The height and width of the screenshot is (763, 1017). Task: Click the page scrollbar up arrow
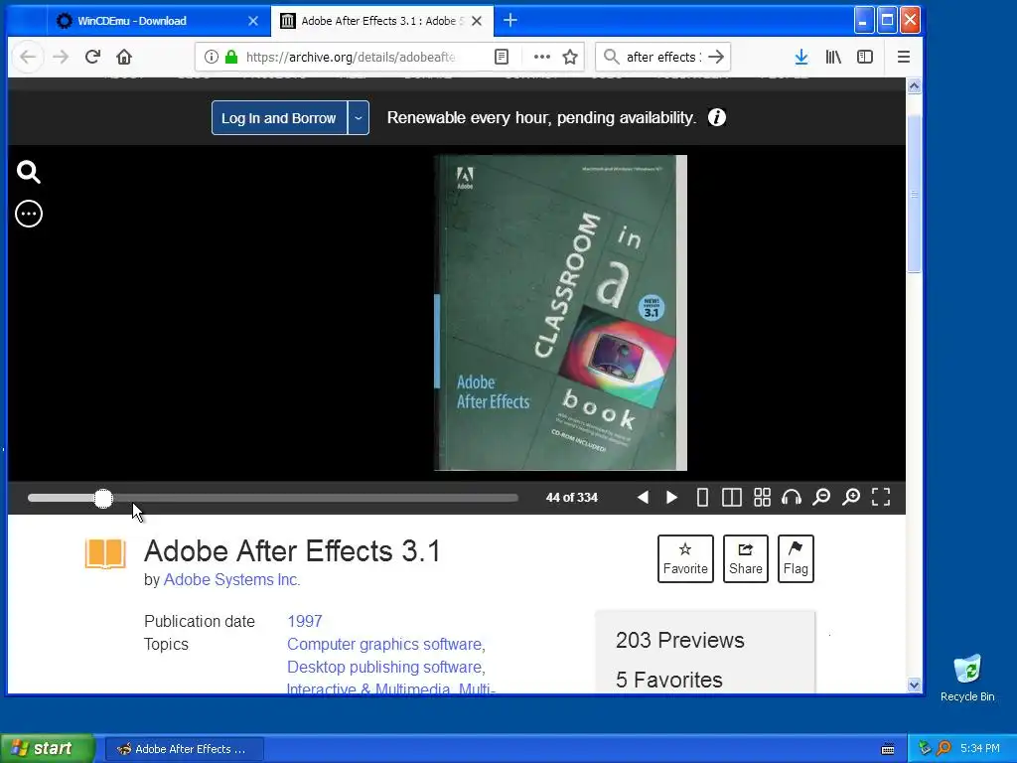pyautogui.click(x=914, y=85)
